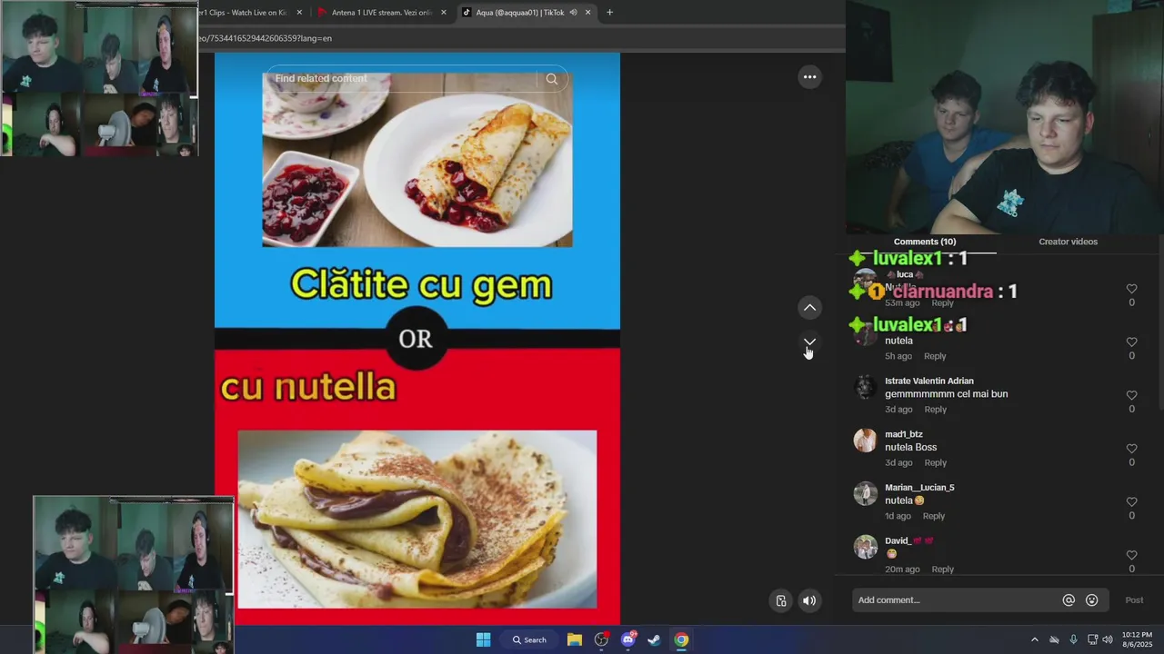Open Google Chrome from the taskbar
The width and height of the screenshot is (1164, 654).
pos(681,639)
